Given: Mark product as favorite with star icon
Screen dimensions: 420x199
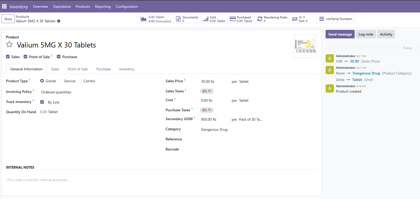Looking at the screenshot, I should [9, 44].
